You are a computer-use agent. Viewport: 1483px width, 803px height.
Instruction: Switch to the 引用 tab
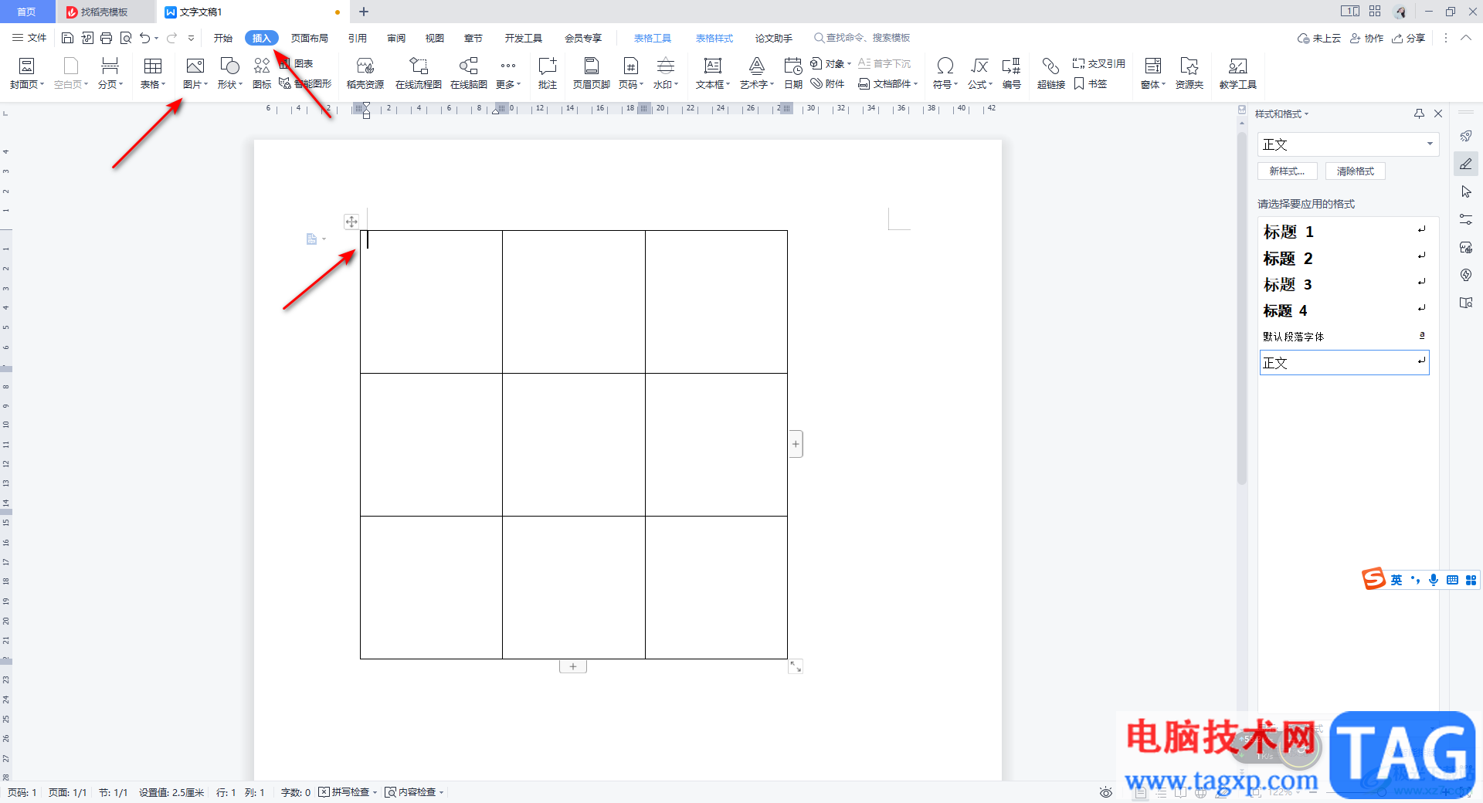(357, 38)
